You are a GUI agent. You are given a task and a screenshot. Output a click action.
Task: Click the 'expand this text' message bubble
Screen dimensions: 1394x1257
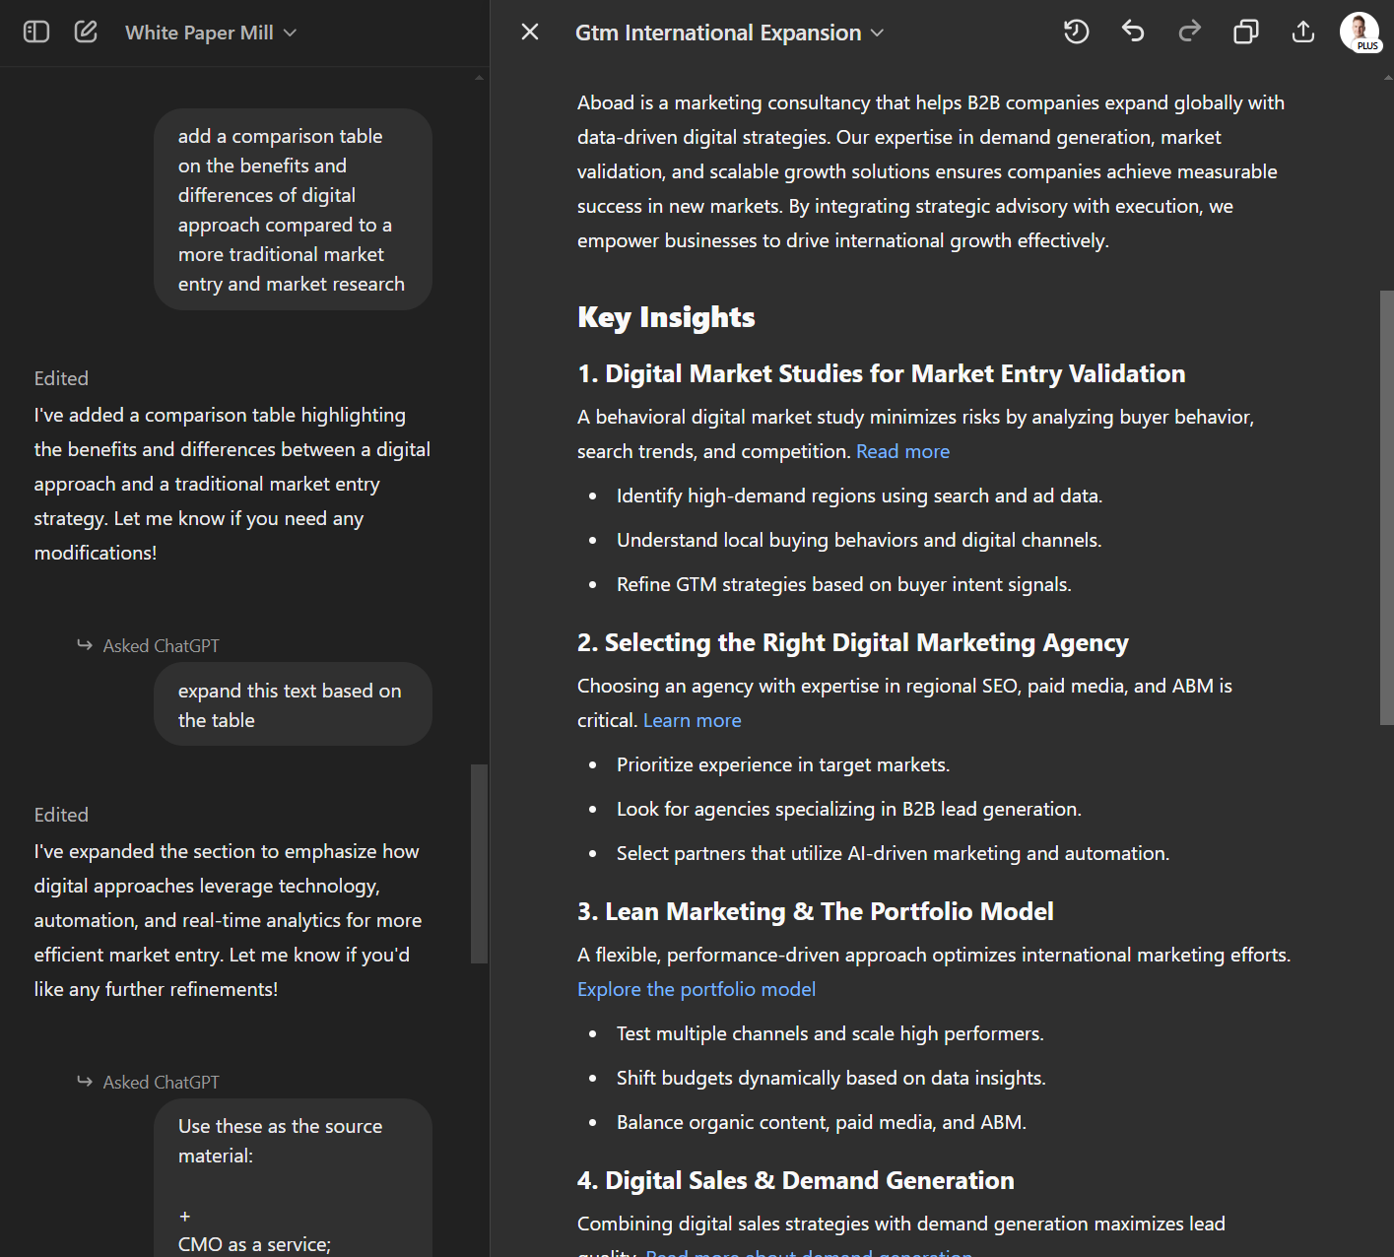(293, 705)
